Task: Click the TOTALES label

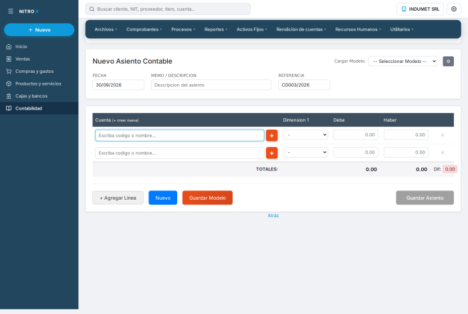Action: [267, 169]
